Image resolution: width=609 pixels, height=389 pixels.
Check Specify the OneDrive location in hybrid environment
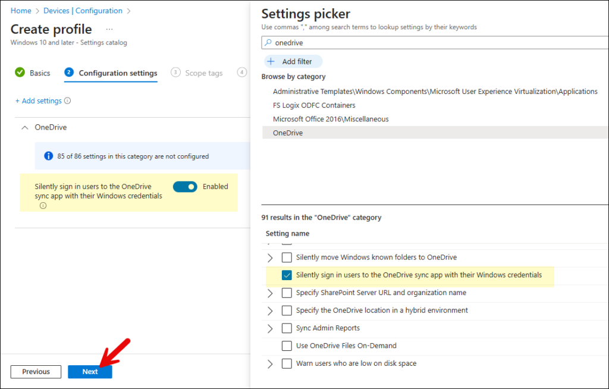[x=287, y=310]
